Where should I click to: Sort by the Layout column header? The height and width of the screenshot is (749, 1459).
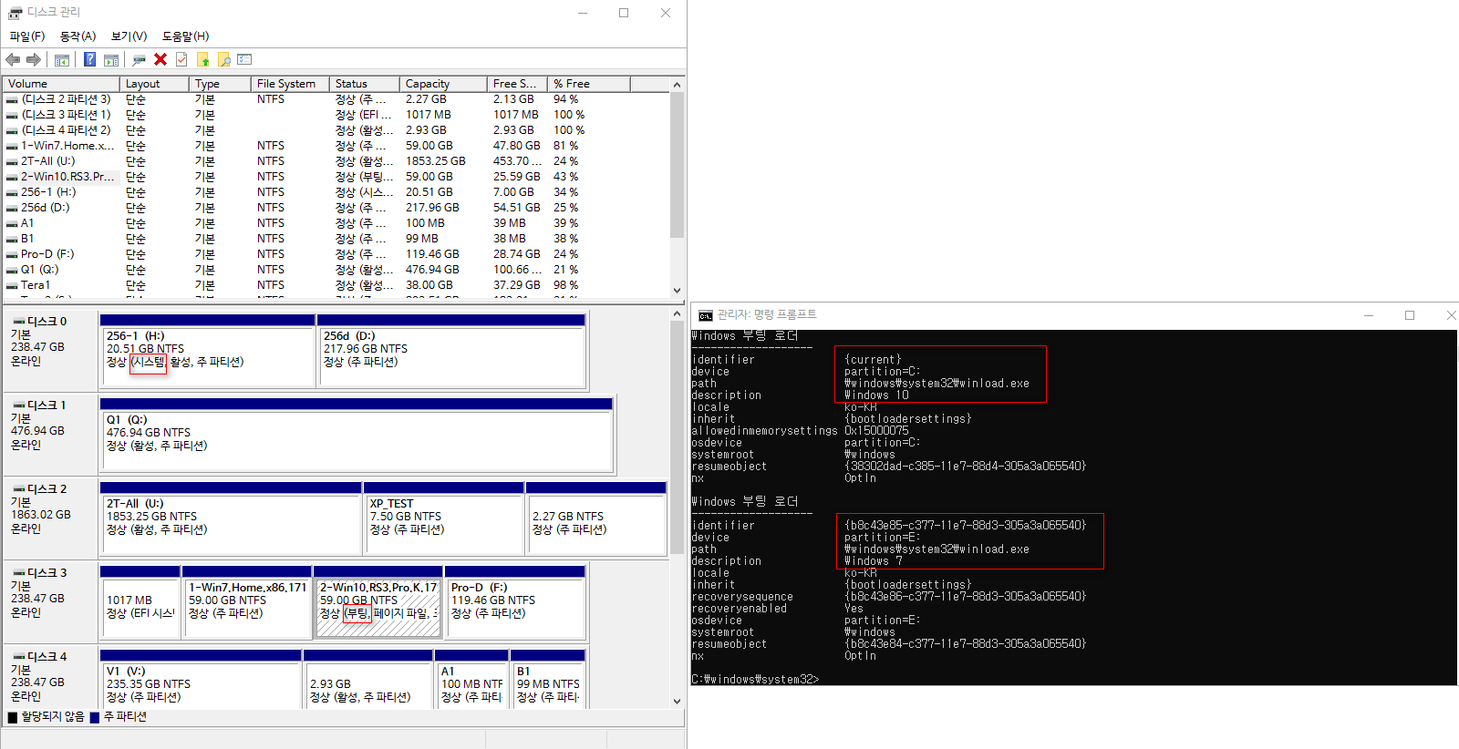(x=154, y=84)
